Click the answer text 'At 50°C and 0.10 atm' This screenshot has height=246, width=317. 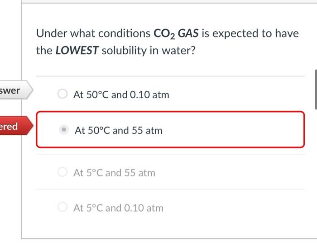[121, 95]
